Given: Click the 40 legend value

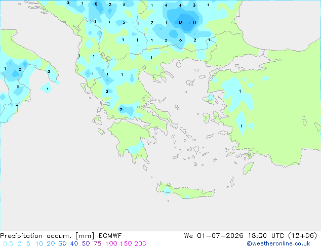Looking at the screenshot, I should (74, 244).
